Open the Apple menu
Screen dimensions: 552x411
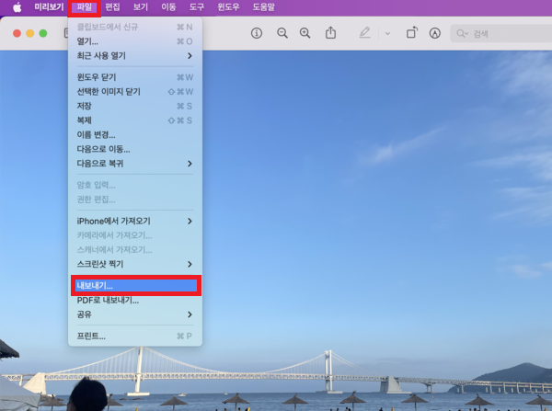tap(17, 7)
